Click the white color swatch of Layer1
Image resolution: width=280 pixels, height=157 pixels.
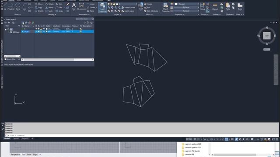coord(47,31)
